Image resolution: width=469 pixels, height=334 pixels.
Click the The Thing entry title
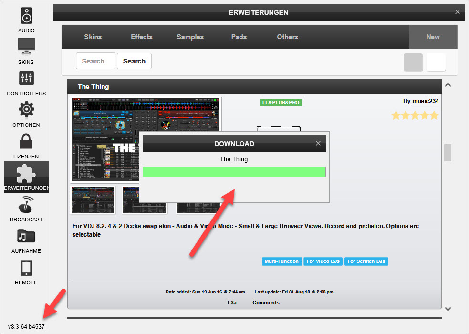click(94, 86)
